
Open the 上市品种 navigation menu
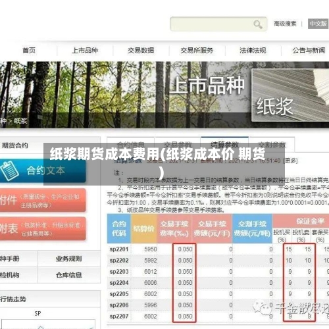coord(85,51)
